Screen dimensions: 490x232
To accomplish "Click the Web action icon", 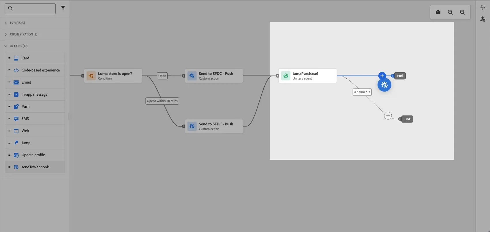I will tap(16, 131).
